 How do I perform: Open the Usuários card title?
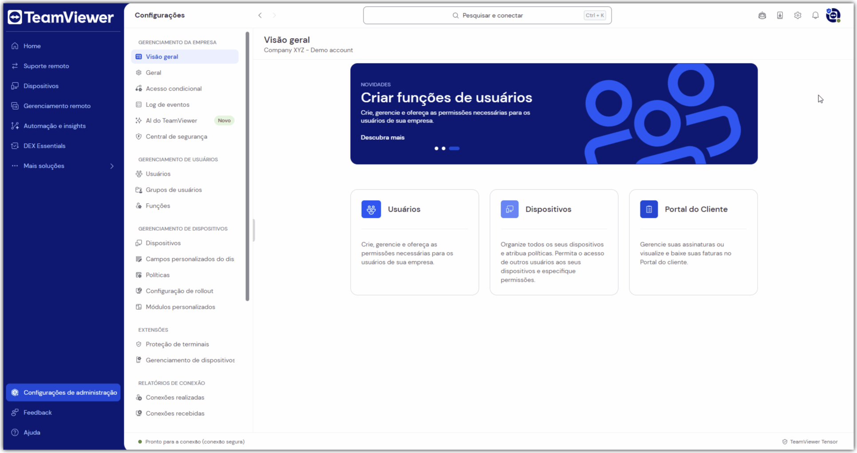pyautogui.click(x=404, y=209)
